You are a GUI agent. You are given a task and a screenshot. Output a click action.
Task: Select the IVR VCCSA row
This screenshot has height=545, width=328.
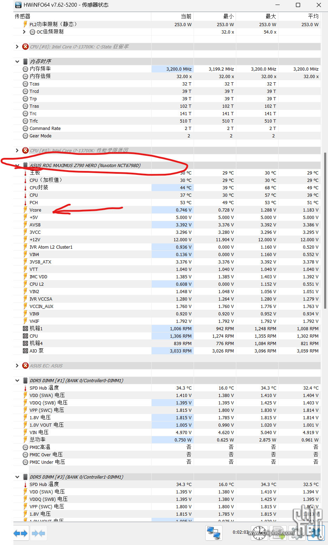[x=167, y=299]
